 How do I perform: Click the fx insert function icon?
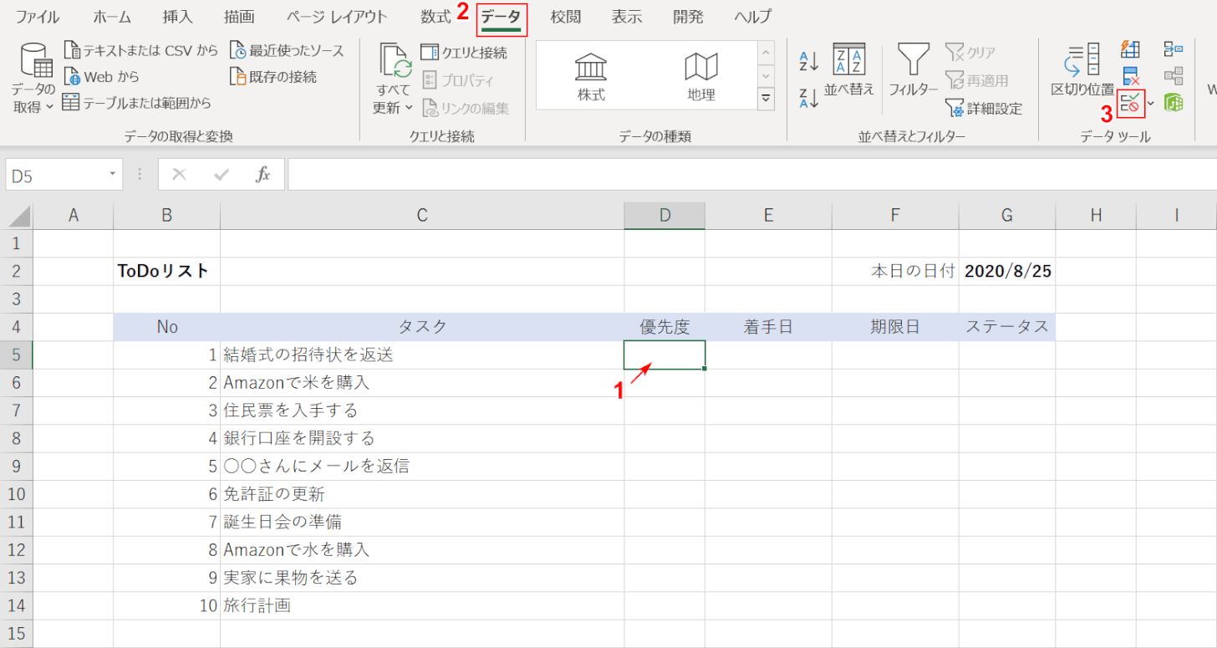click(262, 174)
